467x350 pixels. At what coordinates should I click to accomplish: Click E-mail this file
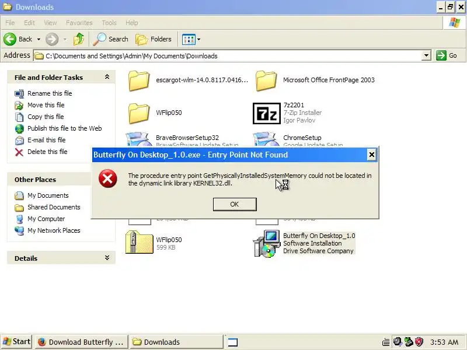point(47,140)
